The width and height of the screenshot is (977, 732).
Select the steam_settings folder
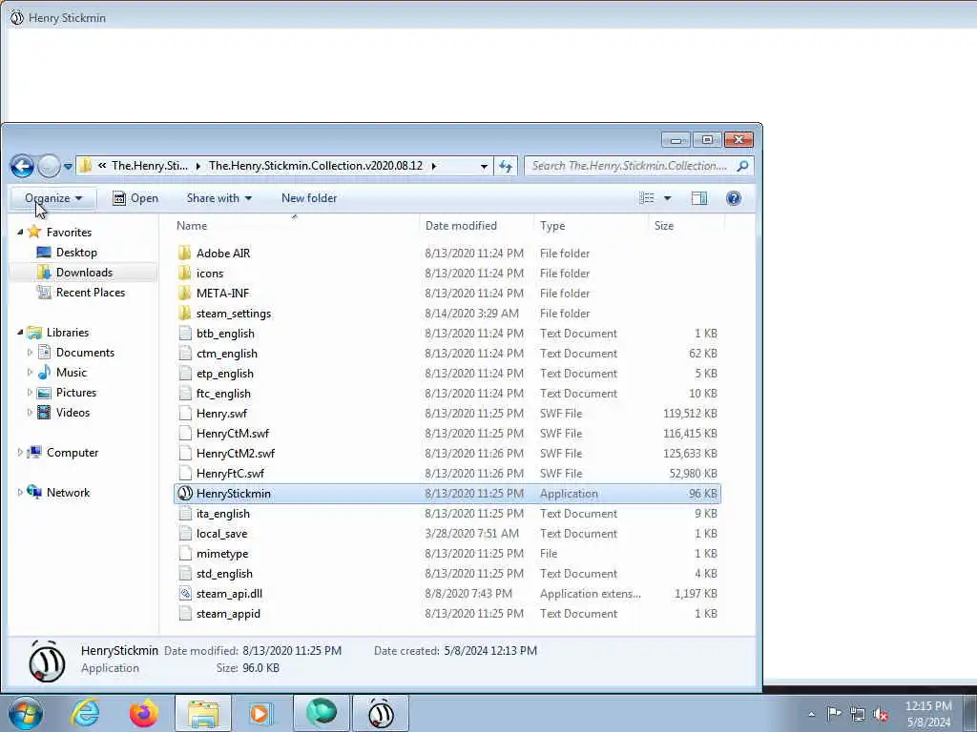(x=234, y=313)
